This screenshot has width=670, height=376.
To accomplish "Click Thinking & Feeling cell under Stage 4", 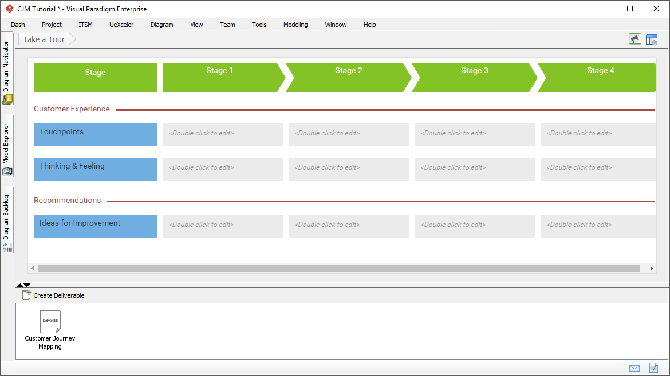I will [598, 169].
